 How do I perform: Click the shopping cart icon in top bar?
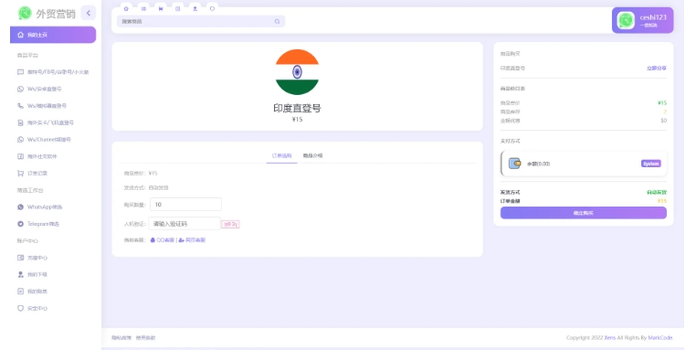[x=161, y=9]
